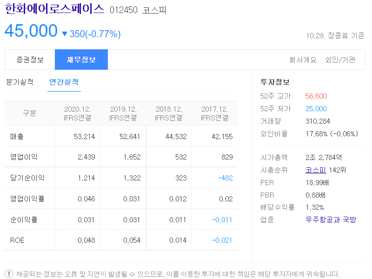Click the ROE value 0.048

(x=86, y=240)
